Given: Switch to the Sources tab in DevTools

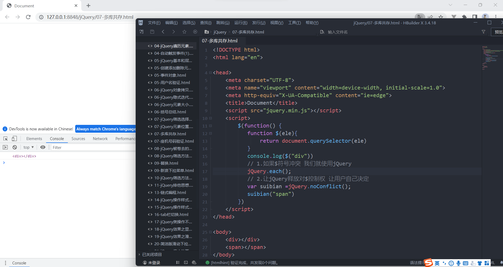Looking at the screenshot, I should click(78, 138).
